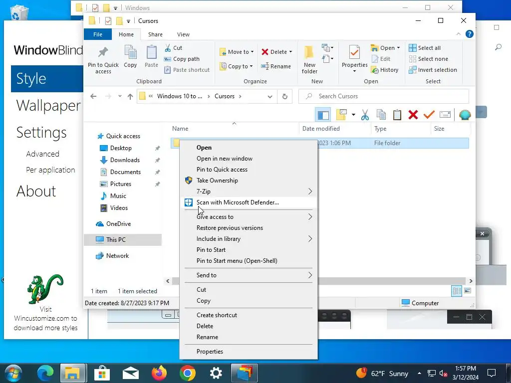The height and width of the screenshot is (383, 511).
Task: Open Settings gear on the taskbar
Action: click(x=216, y=373)
